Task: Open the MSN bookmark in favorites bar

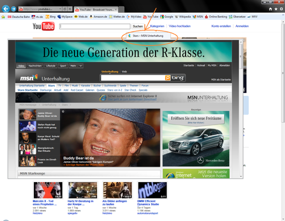Action: (x=198, y=16)
